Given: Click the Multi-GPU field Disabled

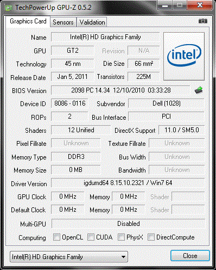Looking at the screenshot, I should point(128,224).
